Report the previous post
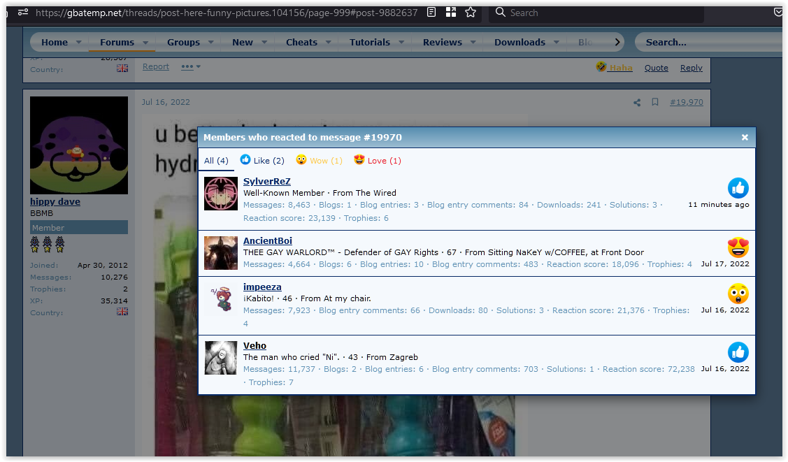Image resolution: width=788 pixels, height=462 pixels. 156,66
